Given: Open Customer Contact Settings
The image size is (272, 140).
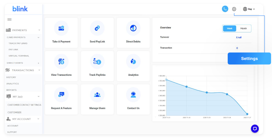Looking at the screenshot, I should [24, 105].
